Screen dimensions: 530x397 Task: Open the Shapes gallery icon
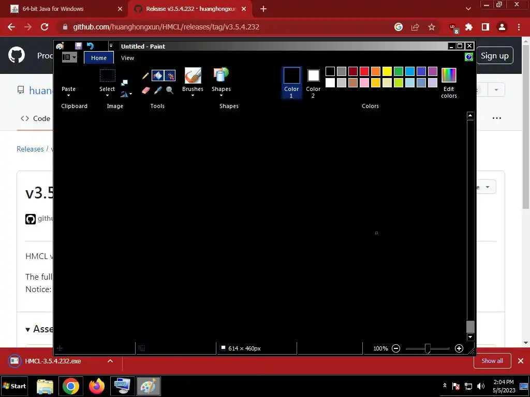[221, 75]
